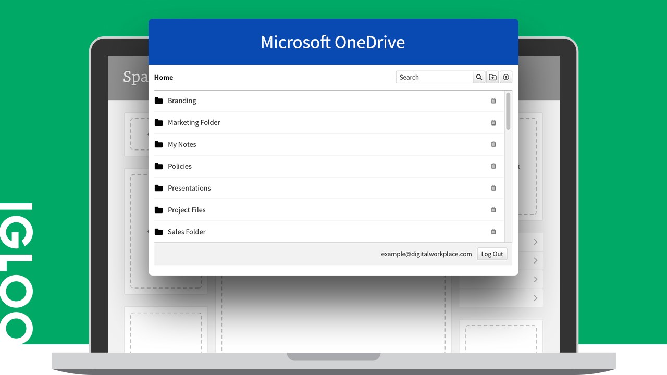Open the Project Files folder
The height and width of the screenshot is (375, 667).
[x=187, y=210]
